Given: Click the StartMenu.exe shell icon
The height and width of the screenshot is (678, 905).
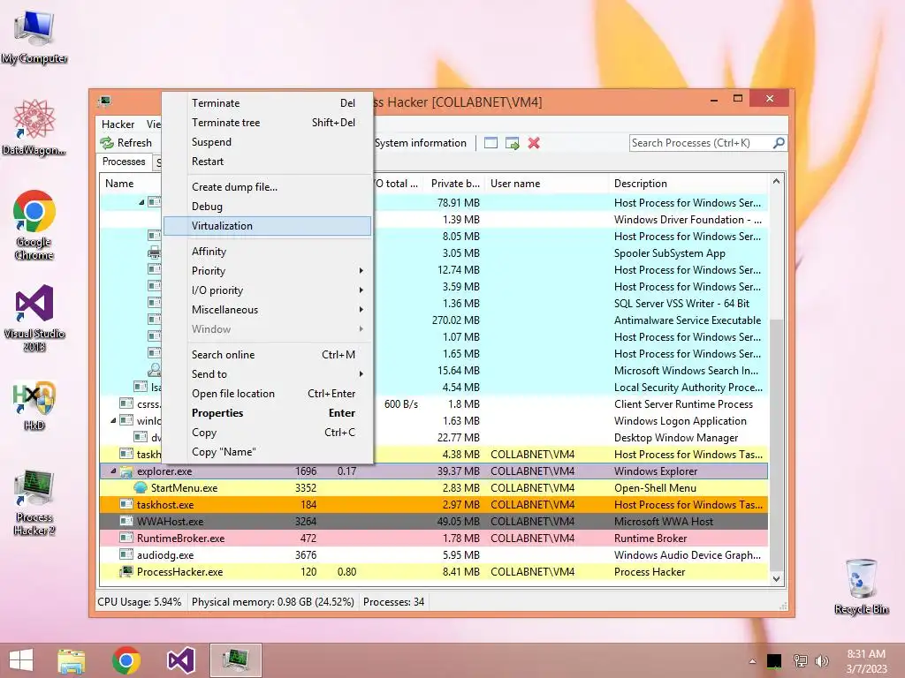Looking at the screenshot, I should tap(141, 487).
